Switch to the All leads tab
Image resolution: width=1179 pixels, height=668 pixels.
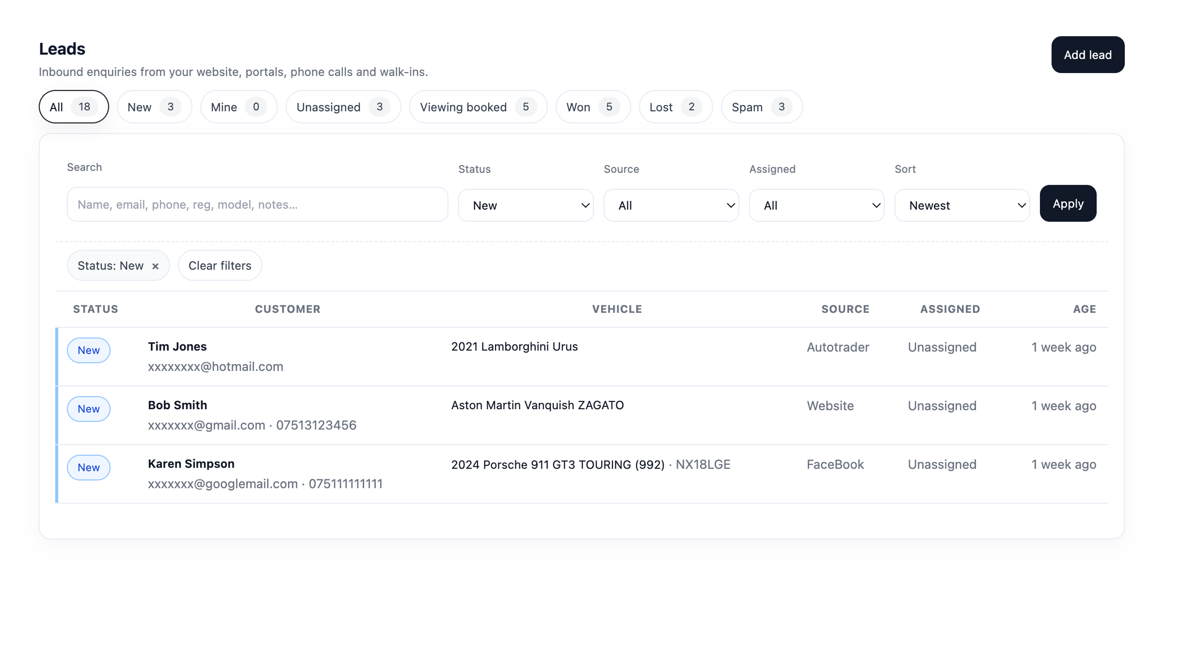tap(74, 107)
